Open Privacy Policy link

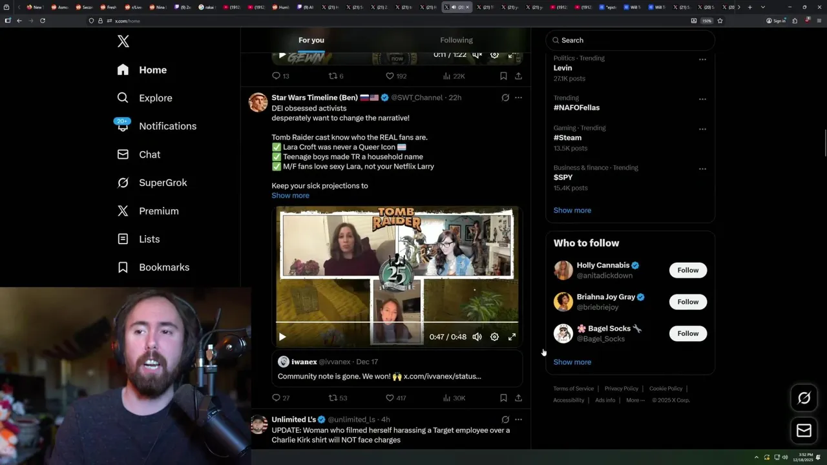pos(621,389)
